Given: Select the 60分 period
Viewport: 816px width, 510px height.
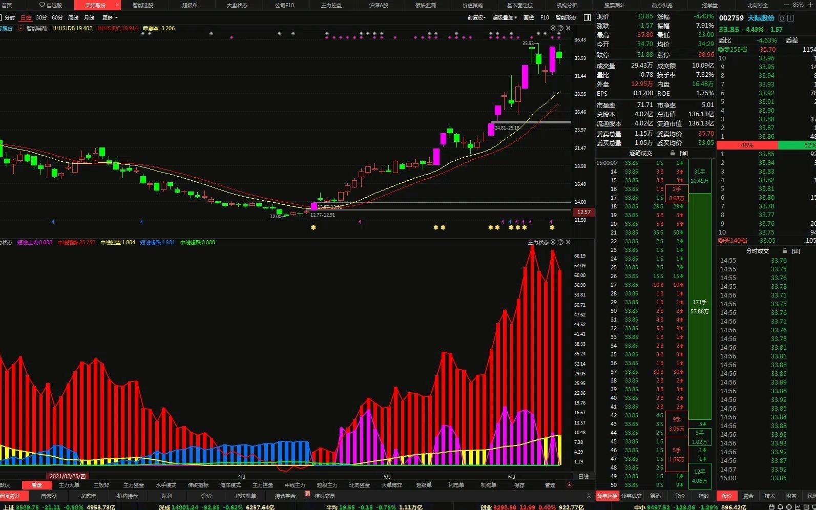Looking at the screenshot, I should click(x=57, y=17).
